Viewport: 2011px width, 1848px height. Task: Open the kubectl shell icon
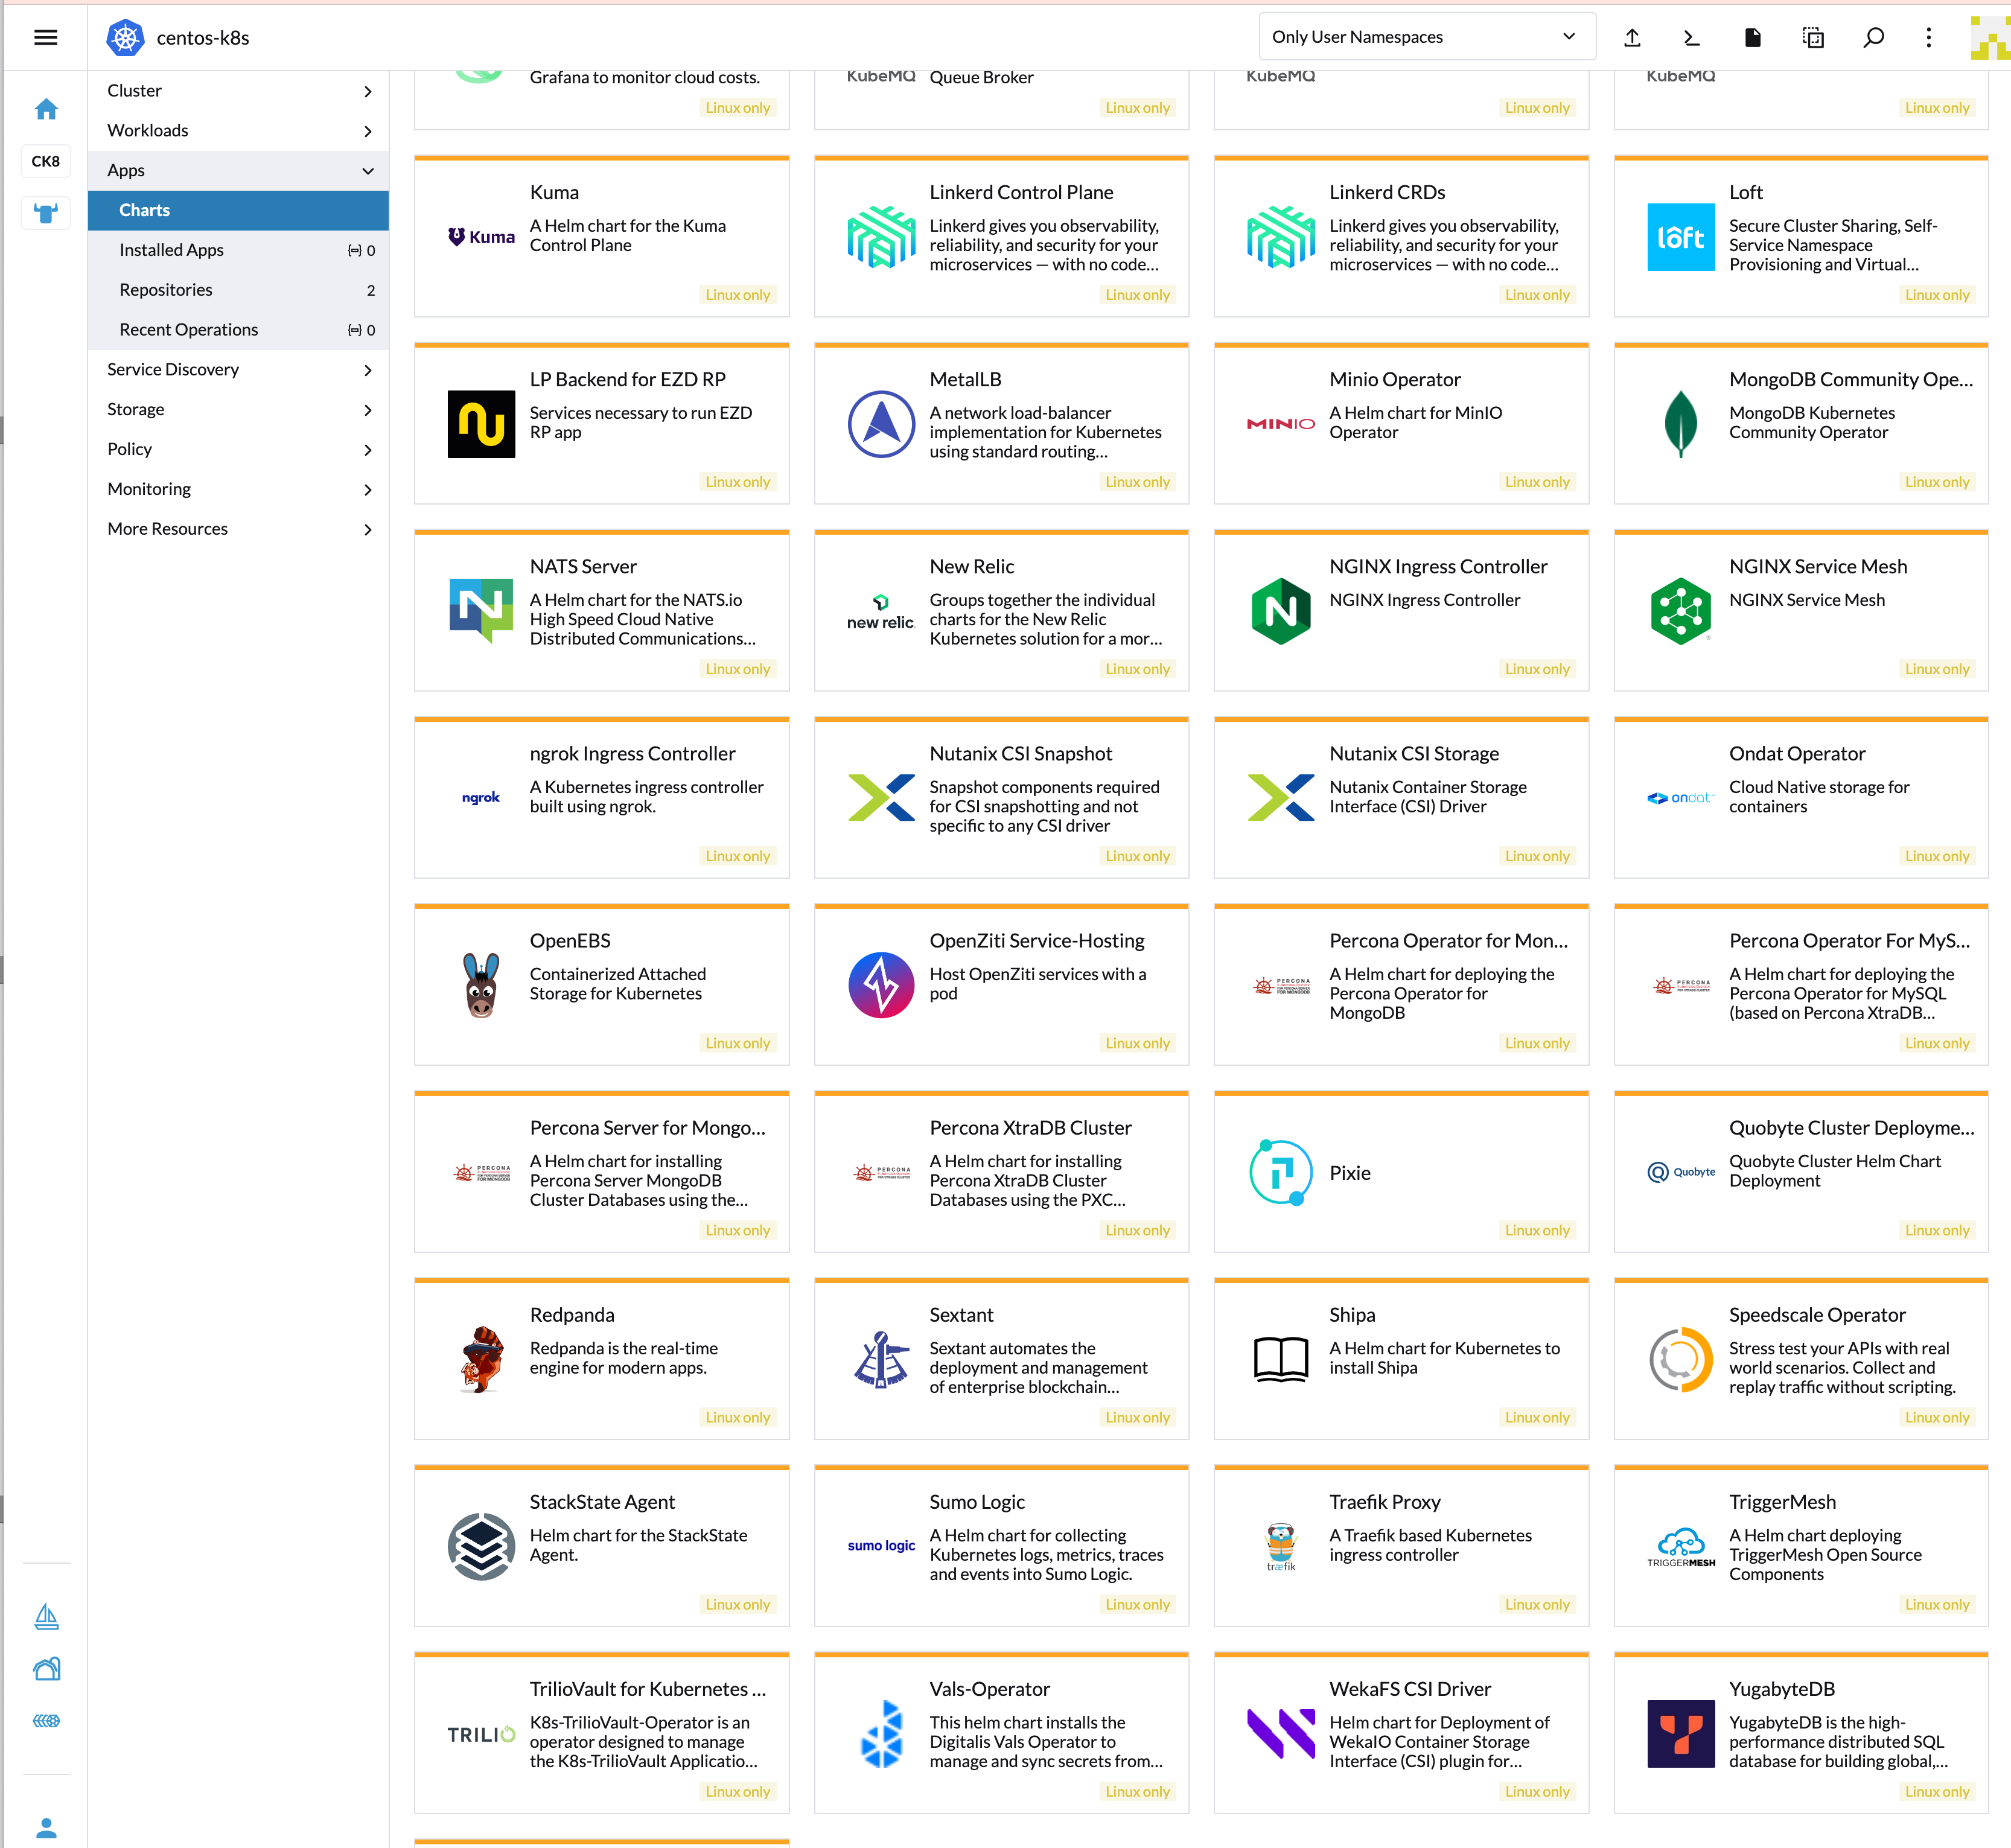pos(1691,37)
